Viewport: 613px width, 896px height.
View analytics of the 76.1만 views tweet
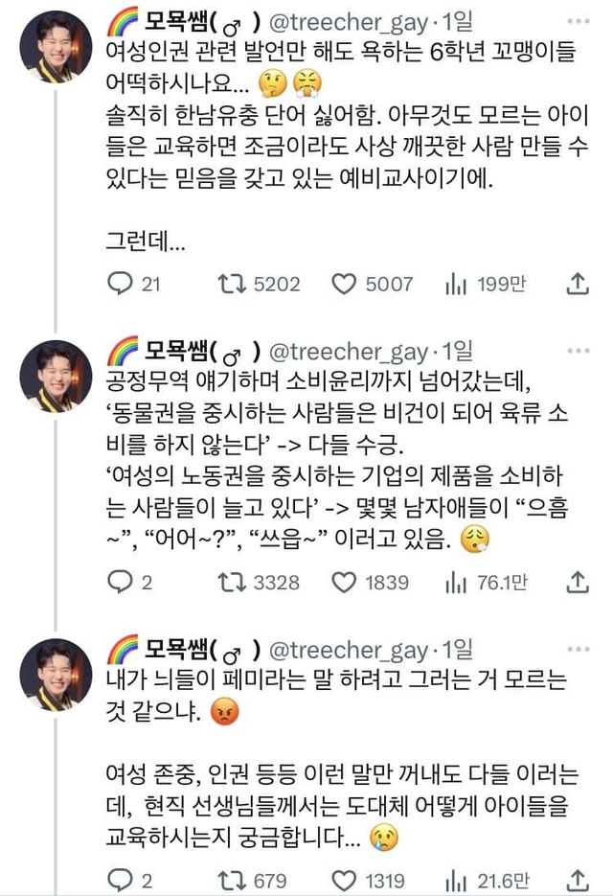point(454,582)
